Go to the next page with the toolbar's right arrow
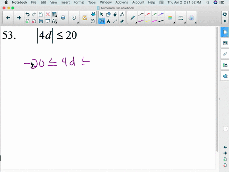This screenshot has height=172, width=229. pyautogui.click(x=19, y=18)
